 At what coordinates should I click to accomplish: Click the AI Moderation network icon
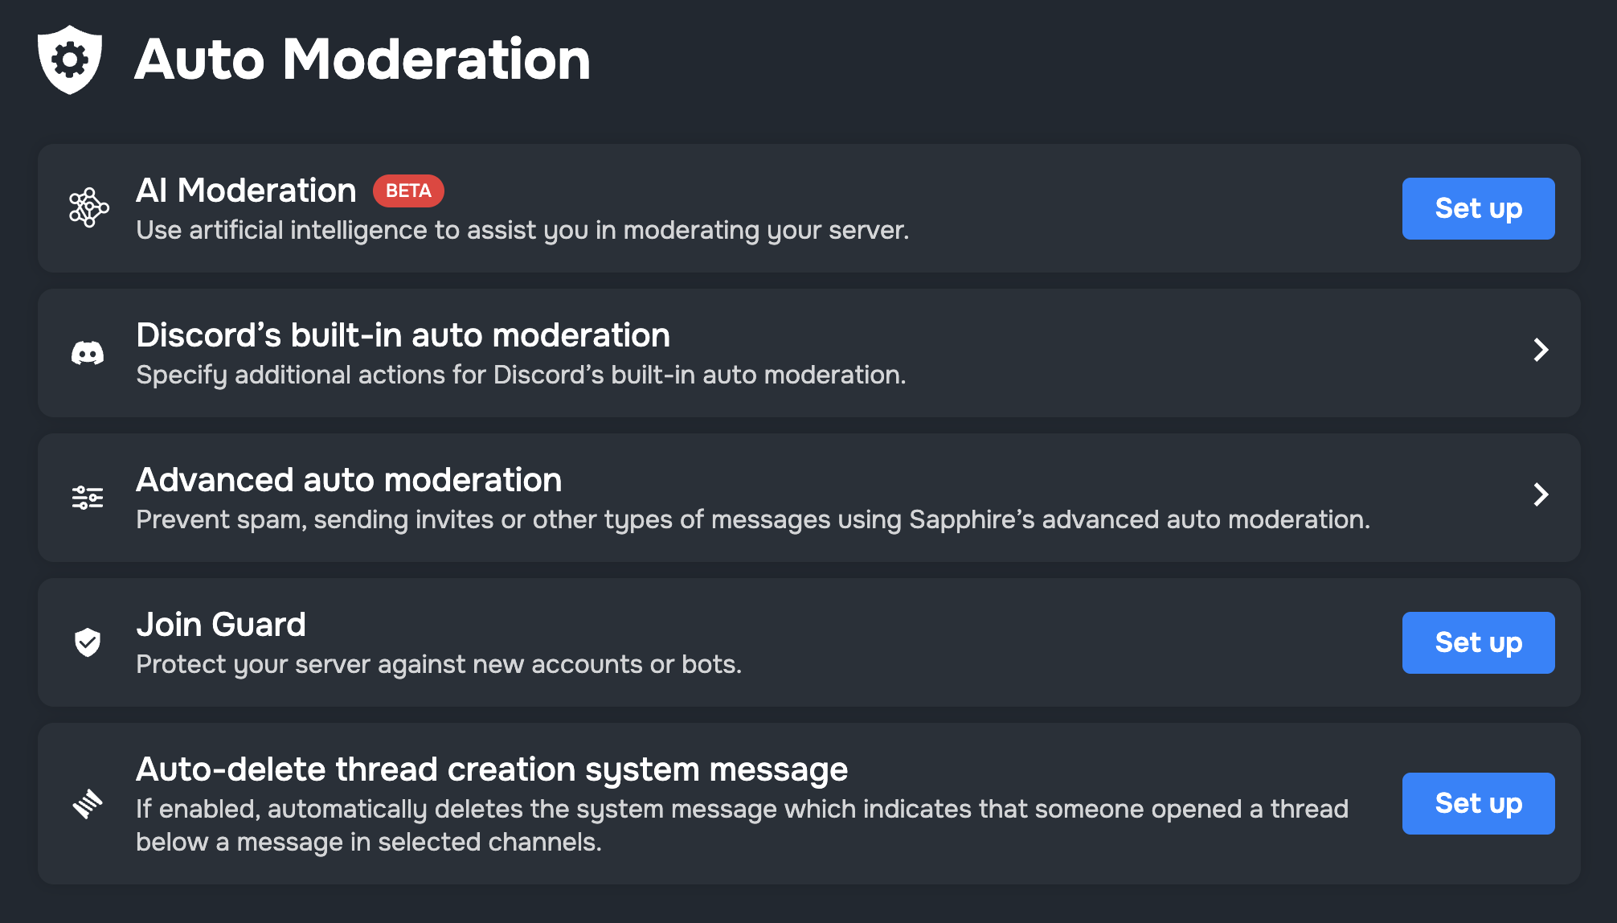click(x=88, y=207)
